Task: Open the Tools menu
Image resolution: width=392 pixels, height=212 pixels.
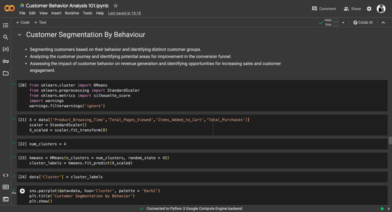Action: point(87,13)
